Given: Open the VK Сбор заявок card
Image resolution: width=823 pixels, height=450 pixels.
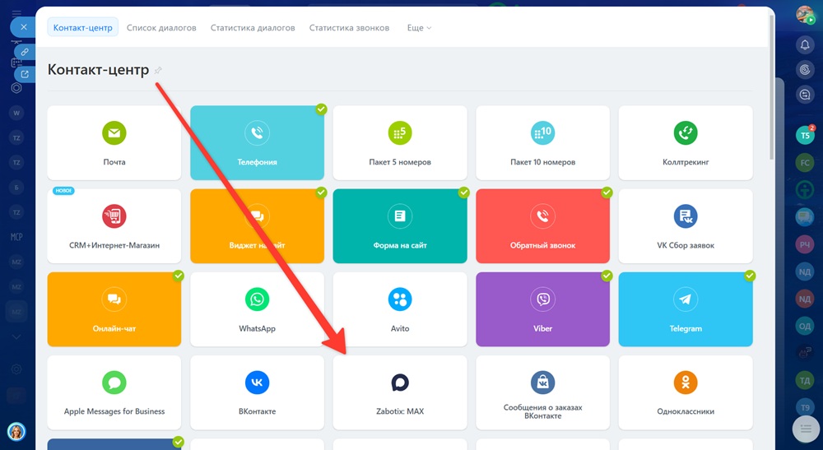Looking at the screenshot, I should point(686,226).
